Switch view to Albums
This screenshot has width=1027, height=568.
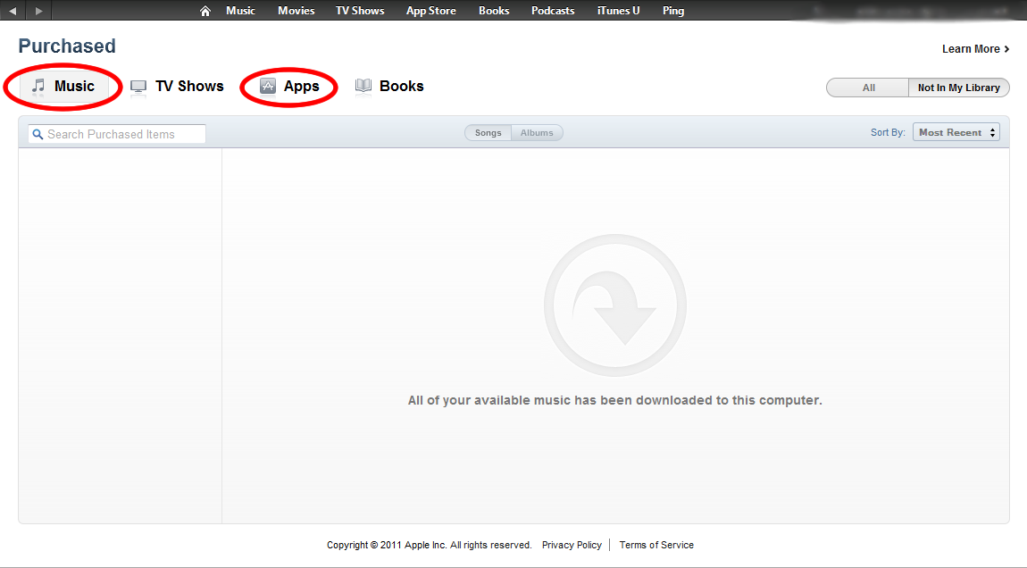(537, 133)
